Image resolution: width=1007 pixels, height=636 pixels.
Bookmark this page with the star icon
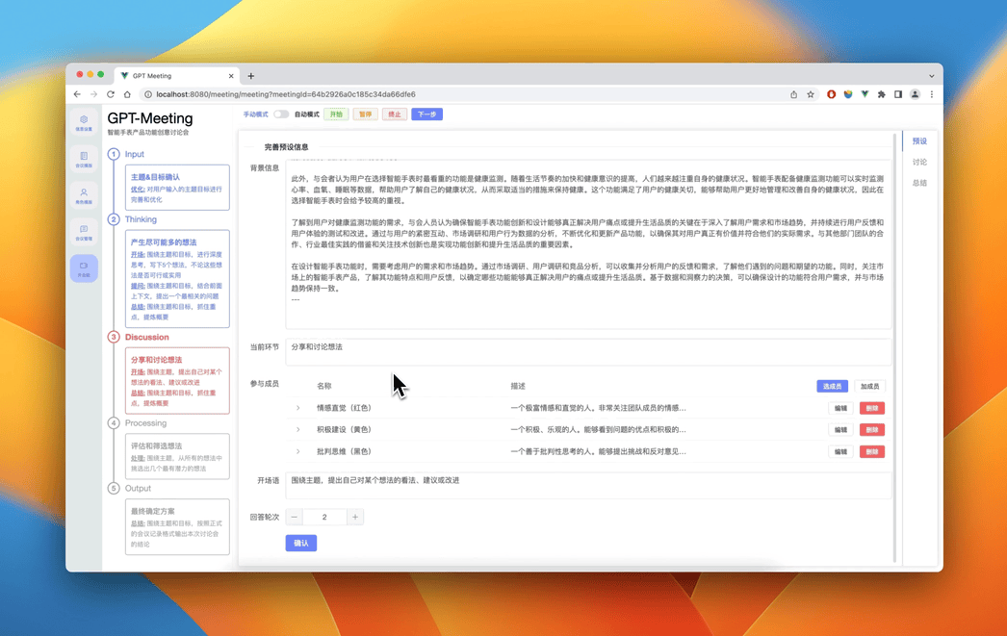[x=811, y=94]
